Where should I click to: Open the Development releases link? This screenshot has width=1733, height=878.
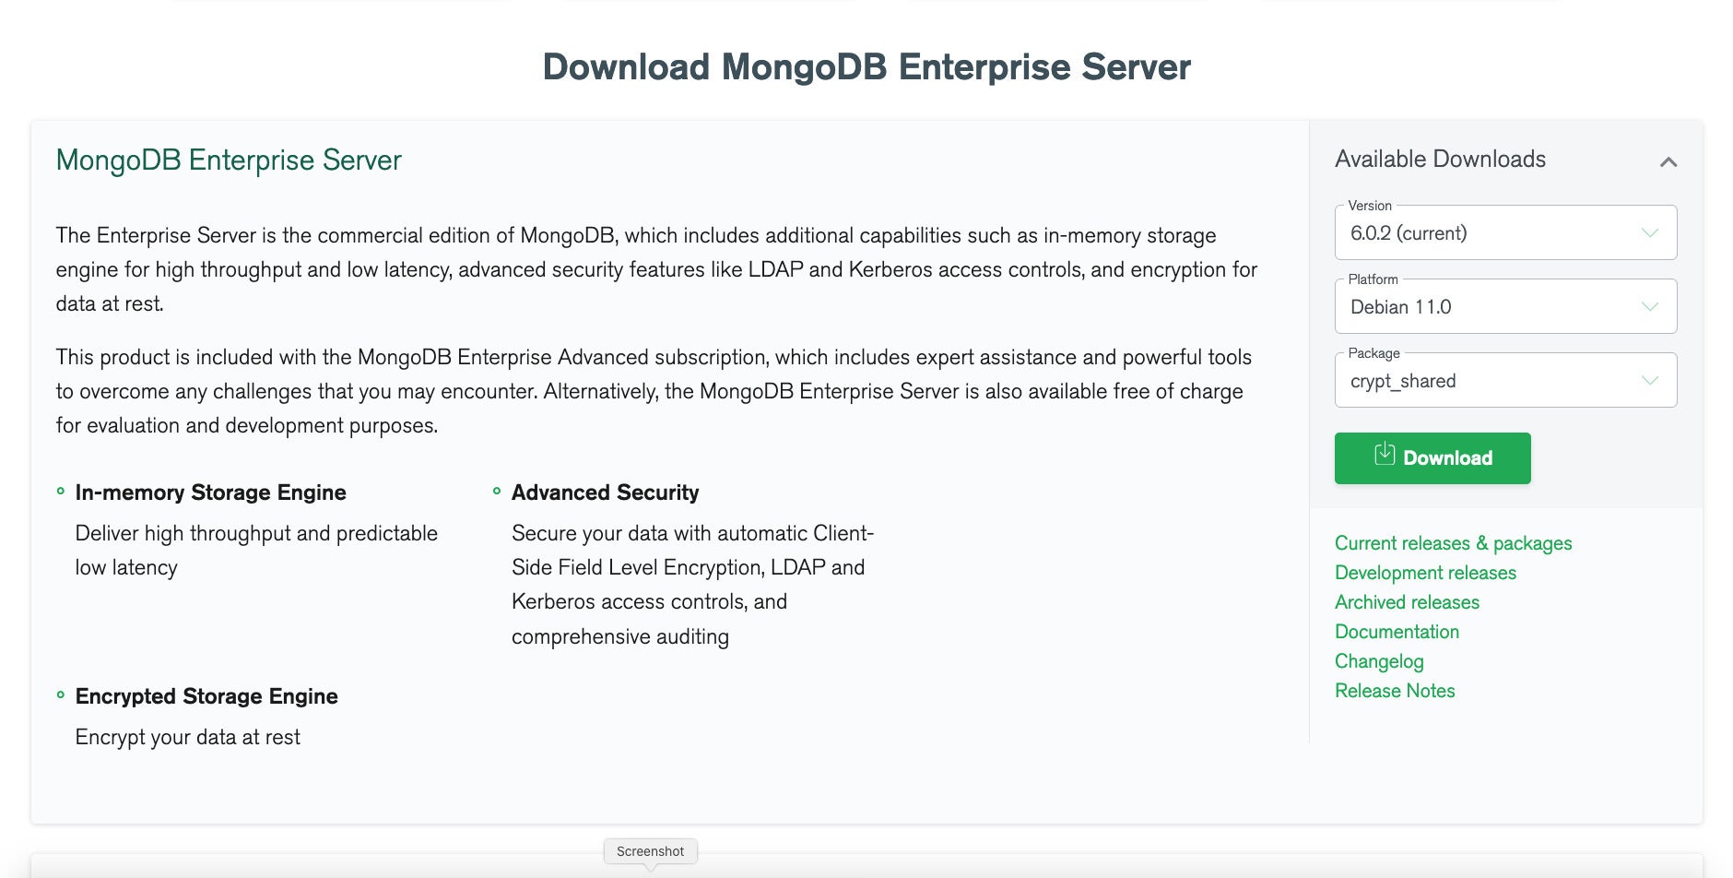point(1425,573)
